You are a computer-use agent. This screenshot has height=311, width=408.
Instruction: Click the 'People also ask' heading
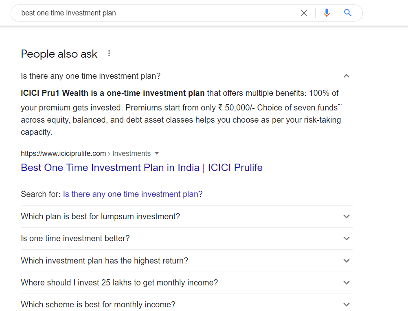tap(59, 54)
